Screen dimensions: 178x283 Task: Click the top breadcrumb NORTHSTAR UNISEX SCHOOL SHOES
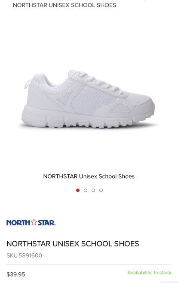pyautogui.click(x=64, y=5)
